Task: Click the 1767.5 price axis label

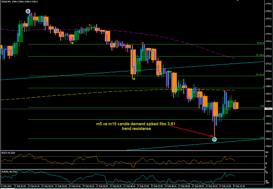Action: 268,94
